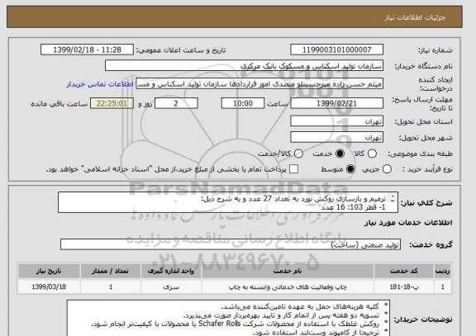Click the buyer organization name field
Viewport: 476px width, 336px height.
click(244, 65)
